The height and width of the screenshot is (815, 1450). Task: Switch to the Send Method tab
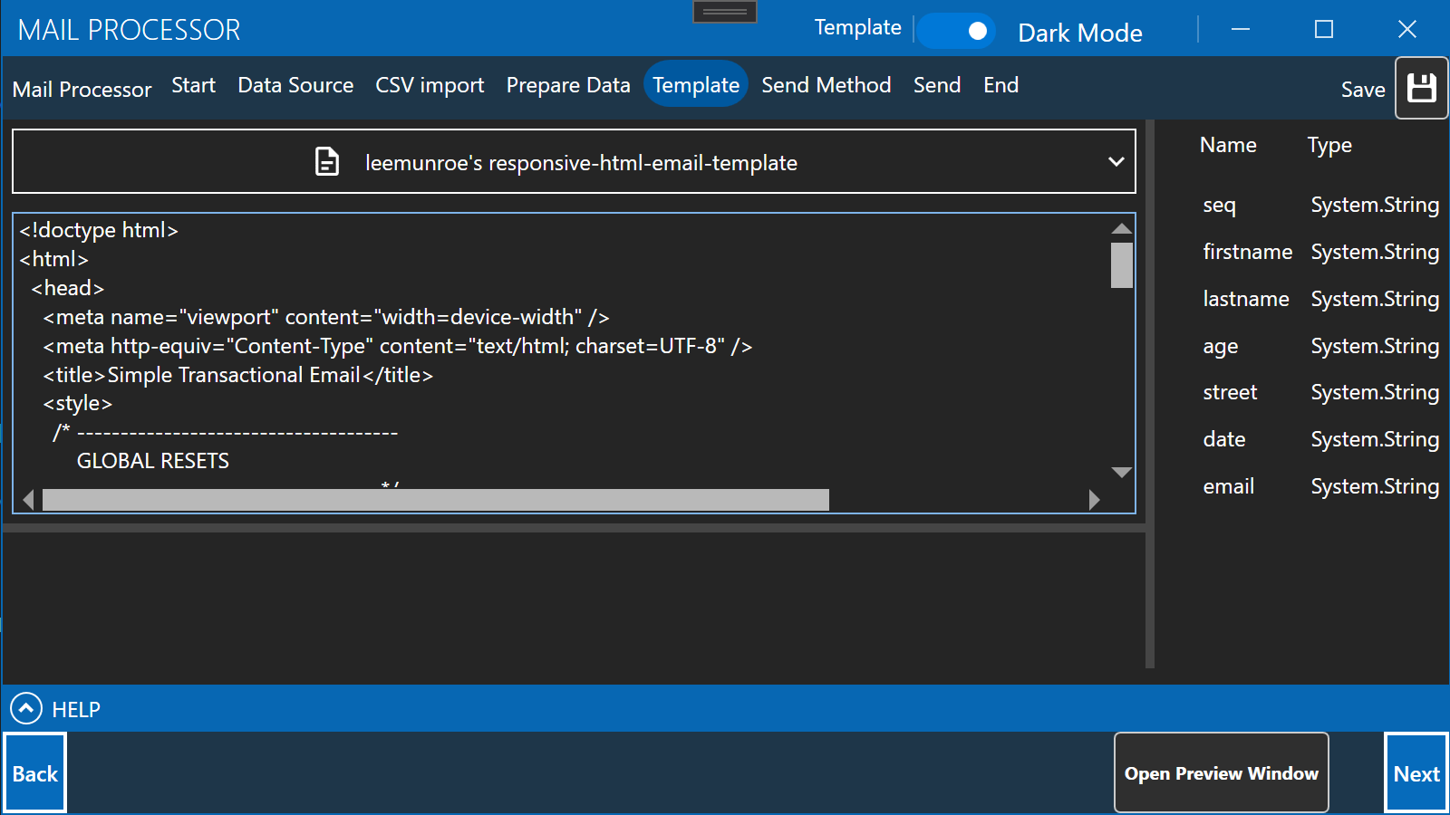coord(826,85)
